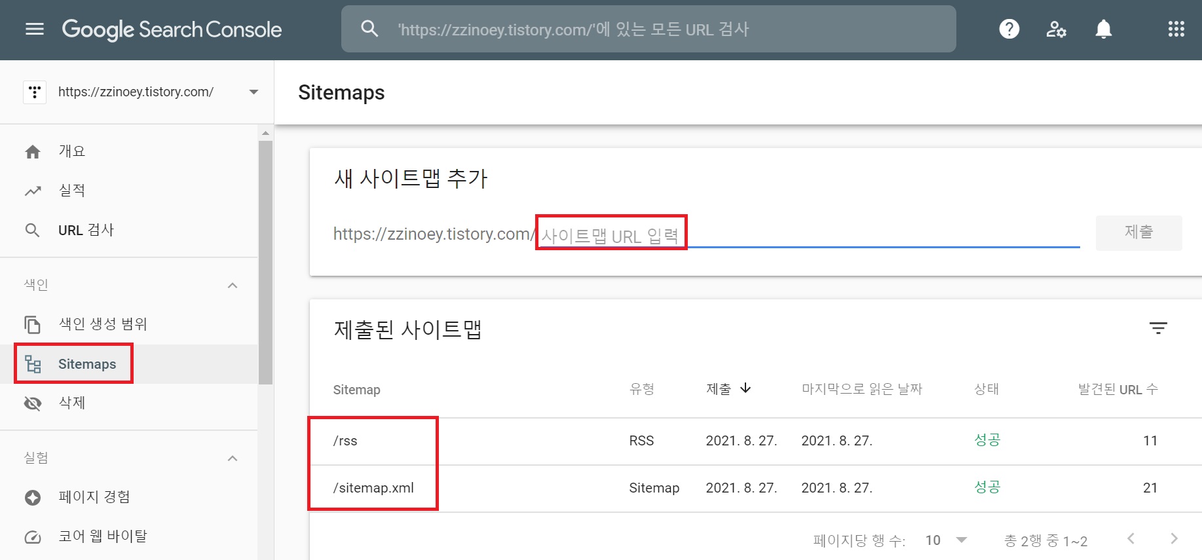Screen dimensions: 1202x560
Task: Click the Sitemaps page title
Action: tap(341, 93)
